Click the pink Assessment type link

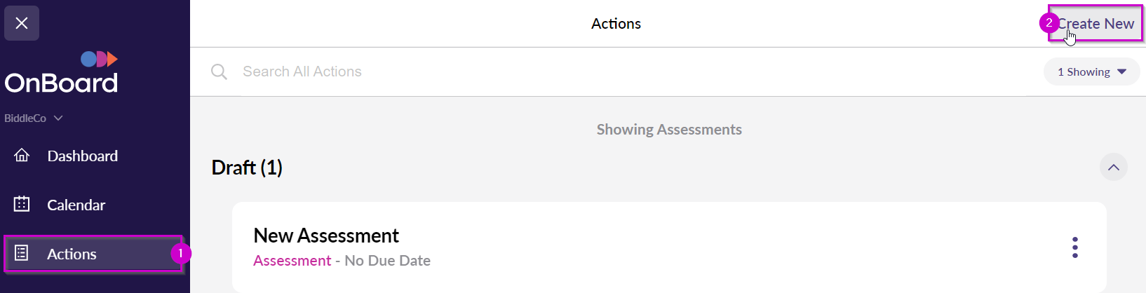point(292,261)
